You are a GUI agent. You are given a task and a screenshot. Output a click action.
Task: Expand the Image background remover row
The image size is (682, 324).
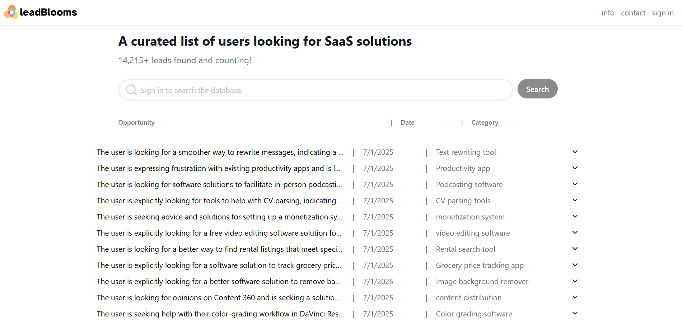575,281
